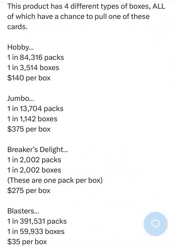Click the "1 in 1,142 boxes" line
Screen dimensions: 176x248
coord(32,119)
